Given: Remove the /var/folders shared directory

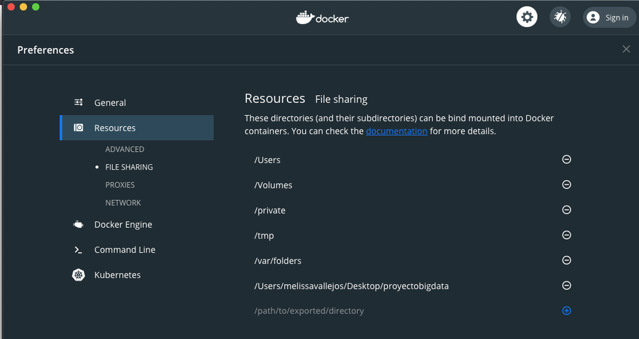Looking at the screenshot, I should 567,260.
